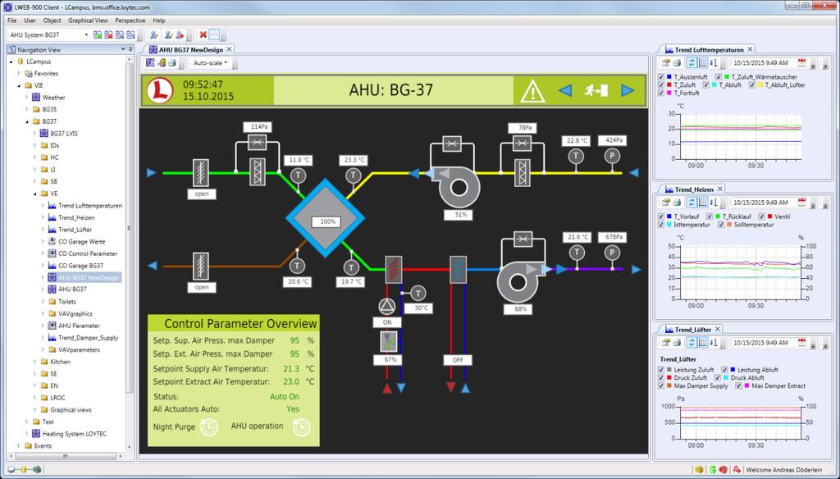Open Heating System LOYTEC tree item

[74, 434]
